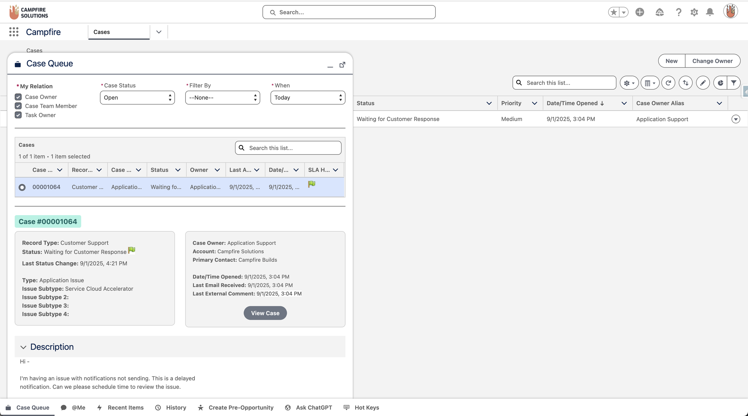Pop out the Case Queue window
The height and width of the screenshot is (416, 748).
[x=342, y=65]
